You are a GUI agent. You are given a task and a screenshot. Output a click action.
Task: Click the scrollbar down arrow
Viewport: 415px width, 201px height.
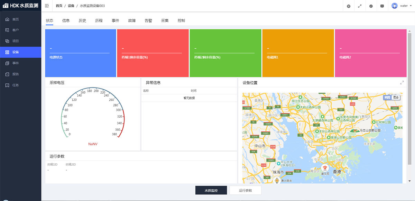click(410, 181)
